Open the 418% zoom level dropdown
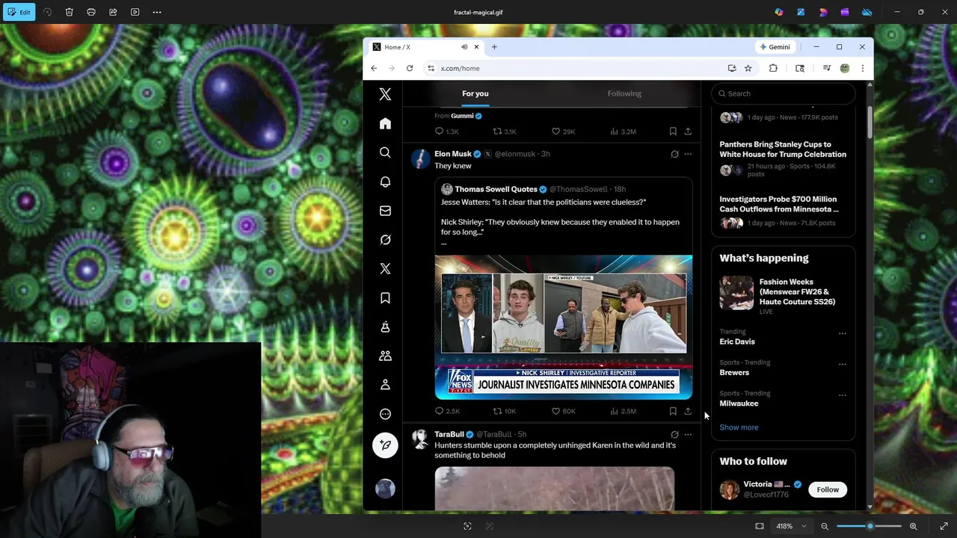This screenshot has width=957, height=538. (792, 526)
